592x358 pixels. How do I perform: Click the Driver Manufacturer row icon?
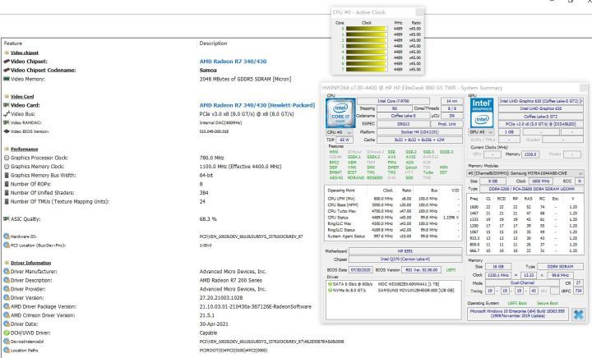point(7,271)
